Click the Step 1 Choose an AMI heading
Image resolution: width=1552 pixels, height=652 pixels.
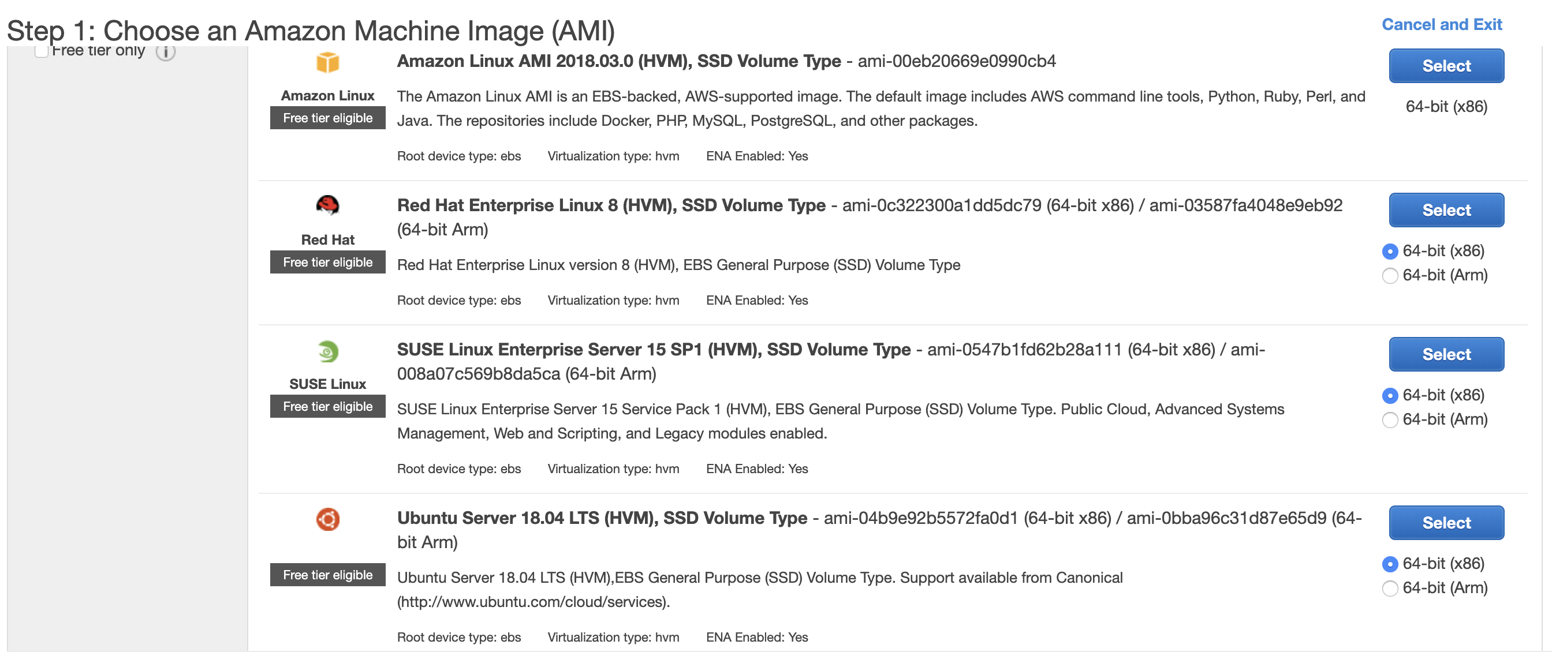click(311, 31)
